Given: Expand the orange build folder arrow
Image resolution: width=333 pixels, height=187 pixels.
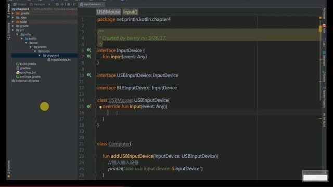Looking at the screenshot, I should [13, 22].
